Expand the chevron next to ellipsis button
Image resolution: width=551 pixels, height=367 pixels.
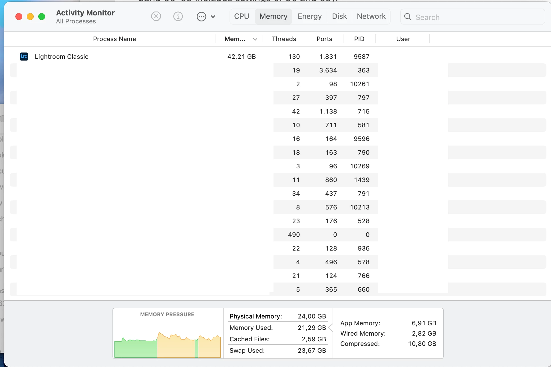(x=213, y=17)
